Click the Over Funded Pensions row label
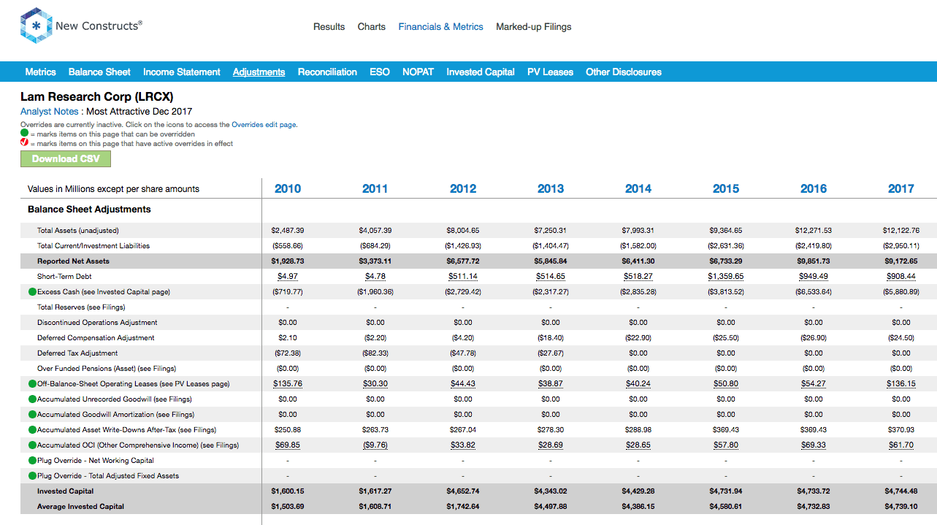The height and width of the screenshot is (525, 937). (x=107, y=369)
